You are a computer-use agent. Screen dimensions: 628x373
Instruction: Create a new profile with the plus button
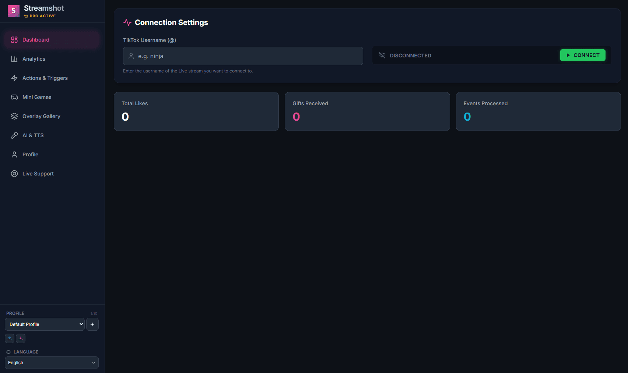pyautogui.click(x=92, y=324)
